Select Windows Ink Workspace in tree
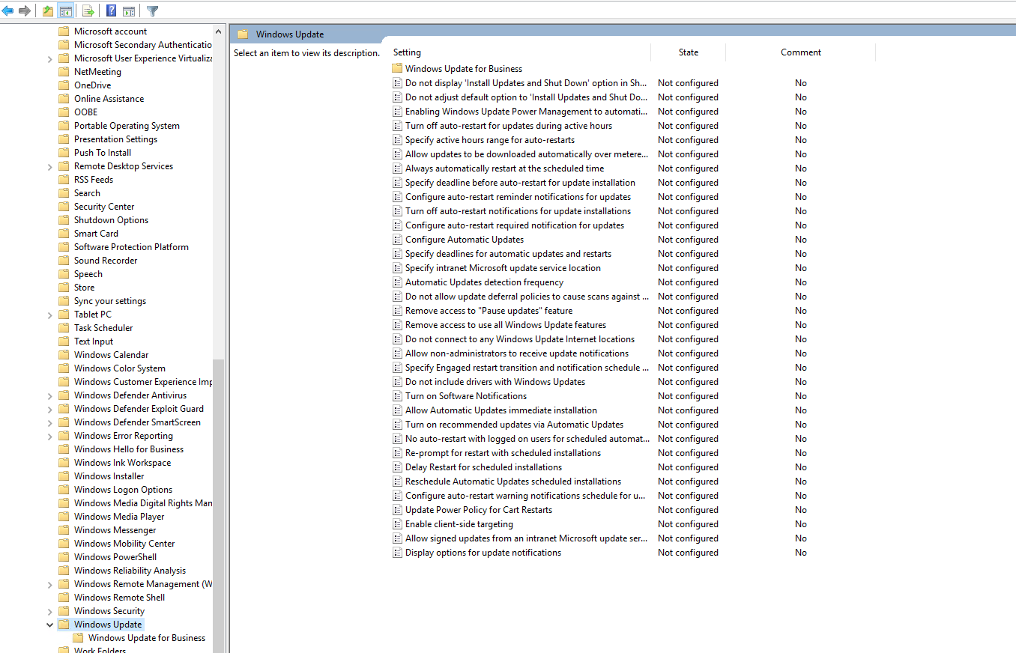This screenshot has height=653, width=1016. 122,463
